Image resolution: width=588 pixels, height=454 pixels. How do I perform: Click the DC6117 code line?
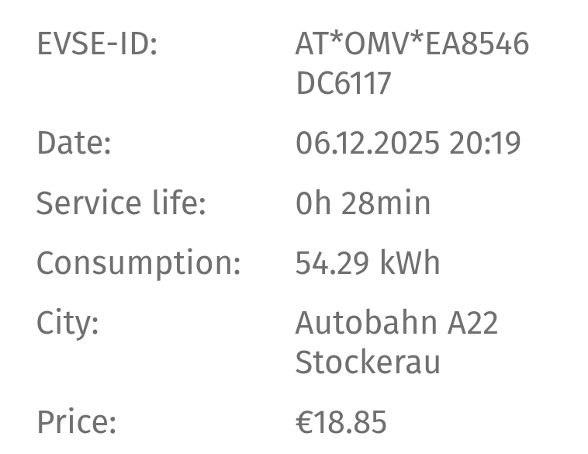(x=343, y=84)
